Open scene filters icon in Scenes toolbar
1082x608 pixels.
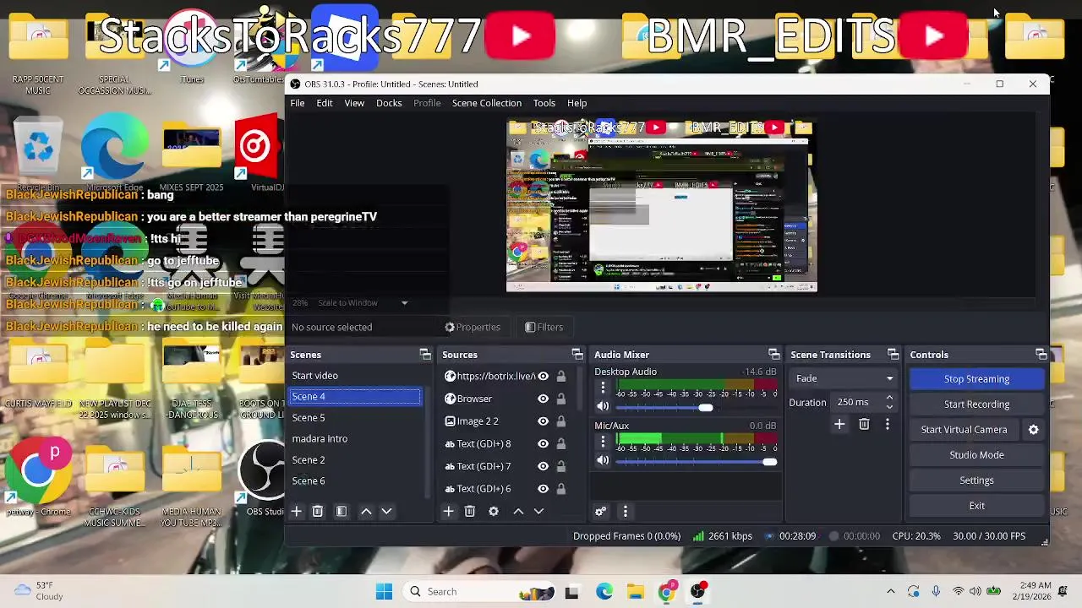[x=342, y=511]
